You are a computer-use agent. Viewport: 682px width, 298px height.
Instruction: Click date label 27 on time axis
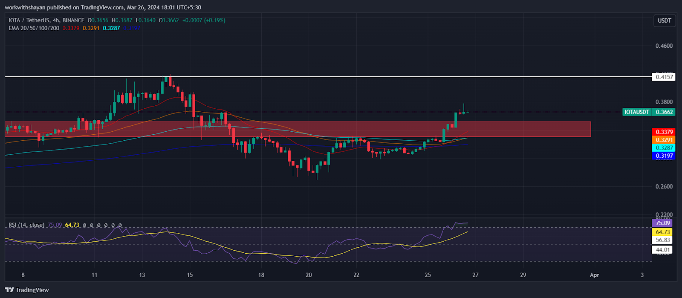pyautogui.click(x=476, y=275)
